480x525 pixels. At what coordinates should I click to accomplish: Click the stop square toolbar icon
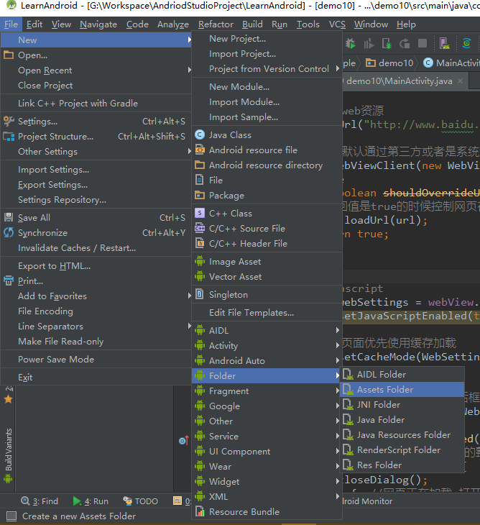point(423,44)
